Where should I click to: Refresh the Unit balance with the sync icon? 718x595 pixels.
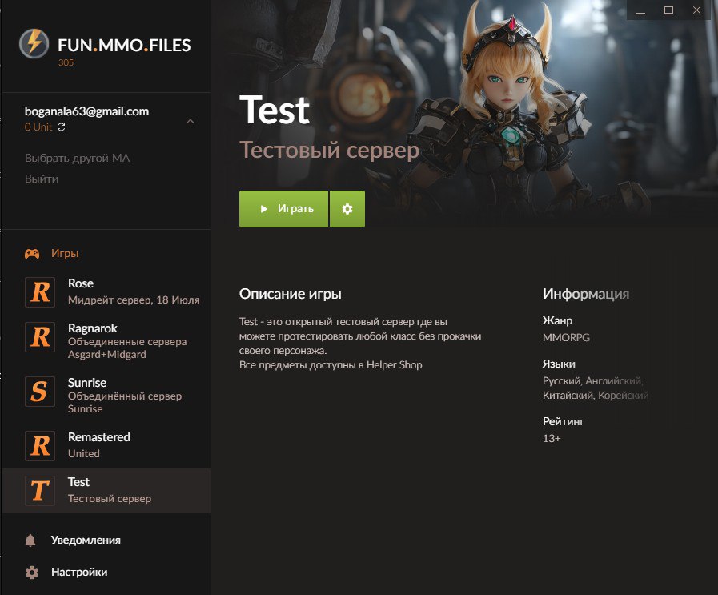(62, 127)
